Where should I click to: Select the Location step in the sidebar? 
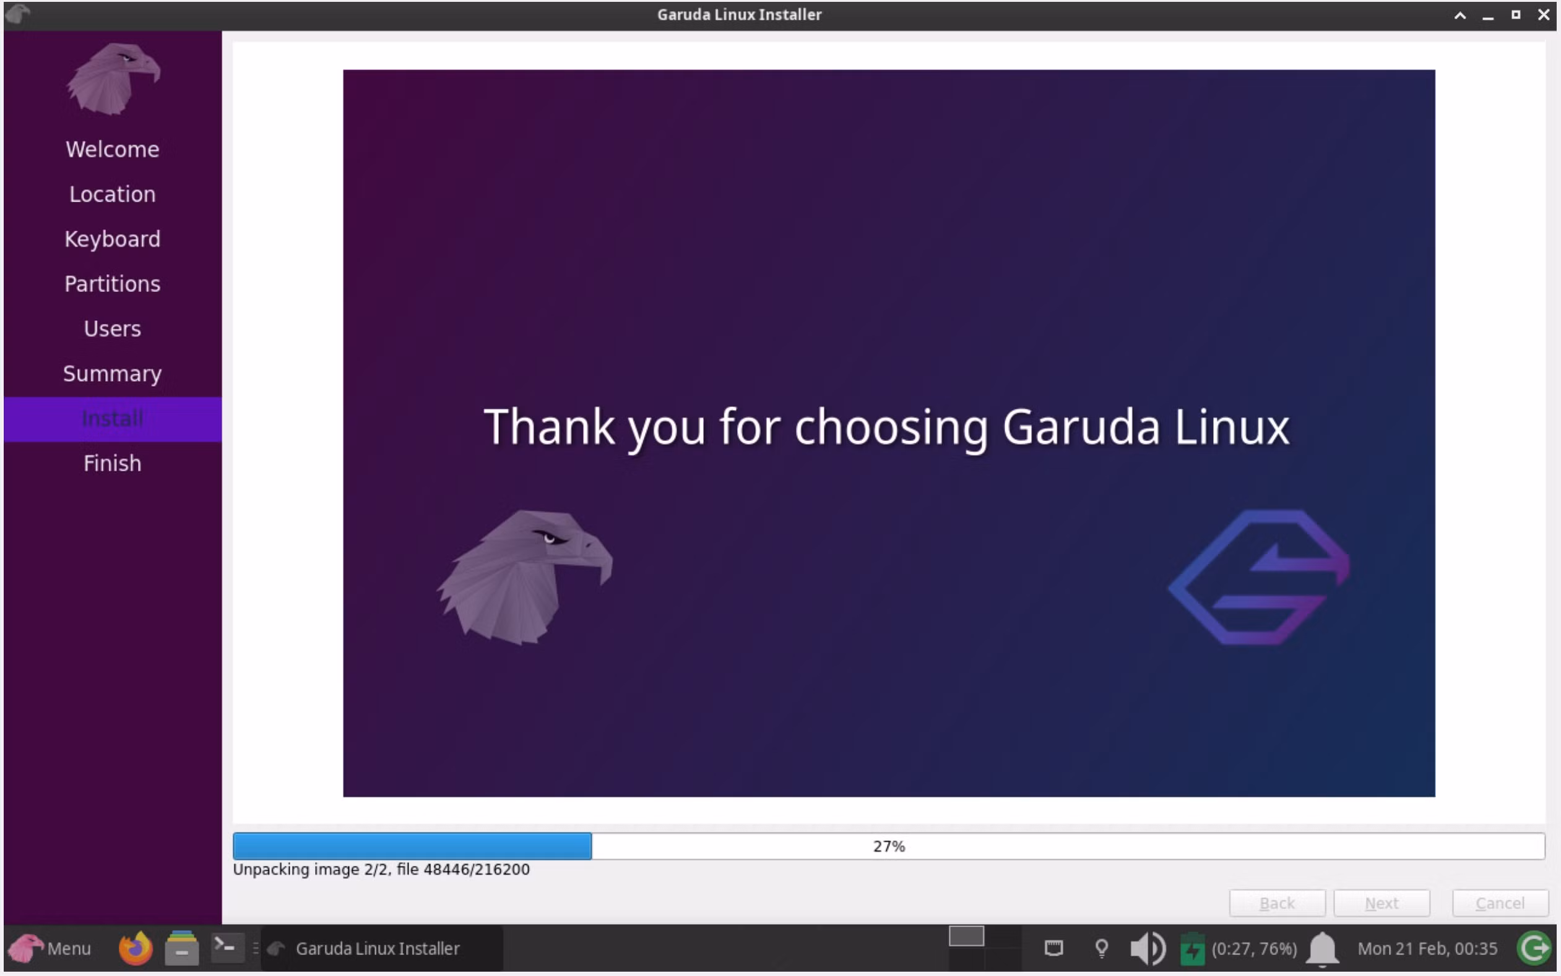[113, 194]
